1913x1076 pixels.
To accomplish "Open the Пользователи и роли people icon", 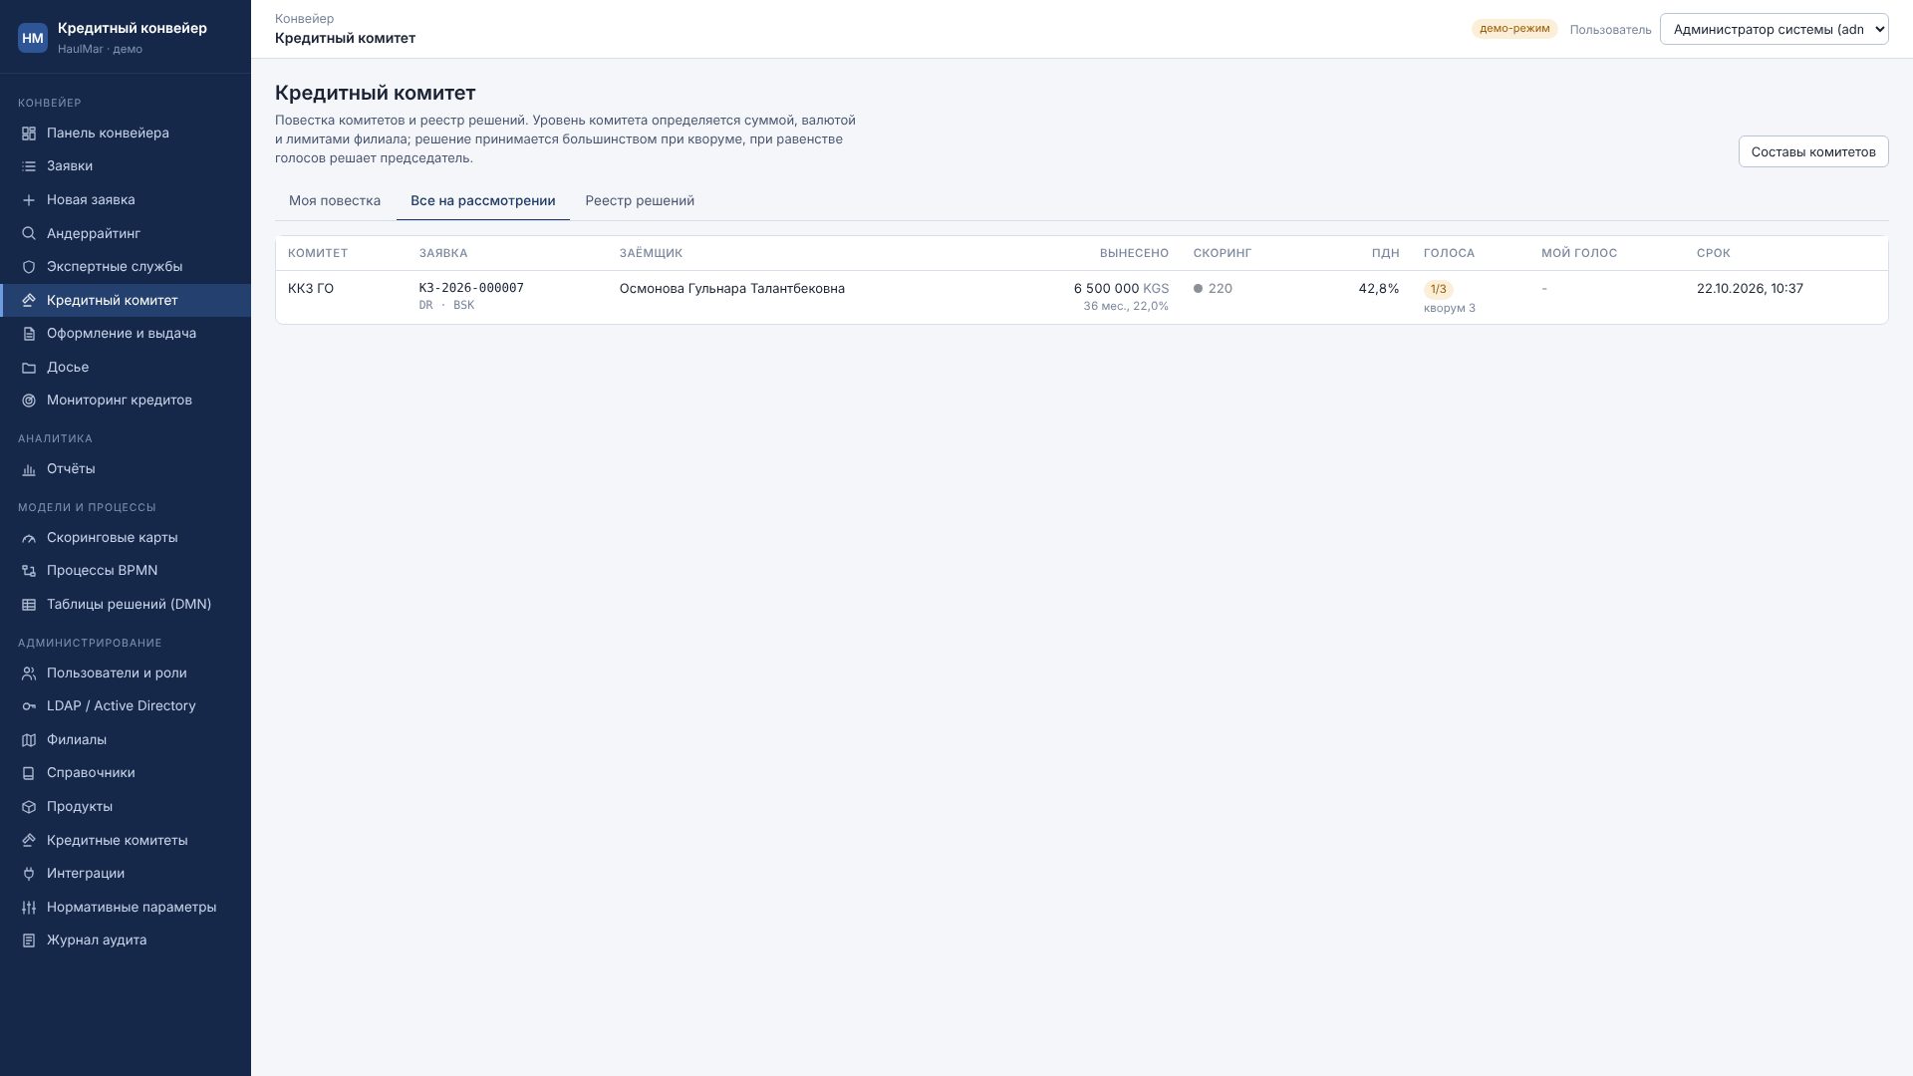I will (x=29, y=673).
